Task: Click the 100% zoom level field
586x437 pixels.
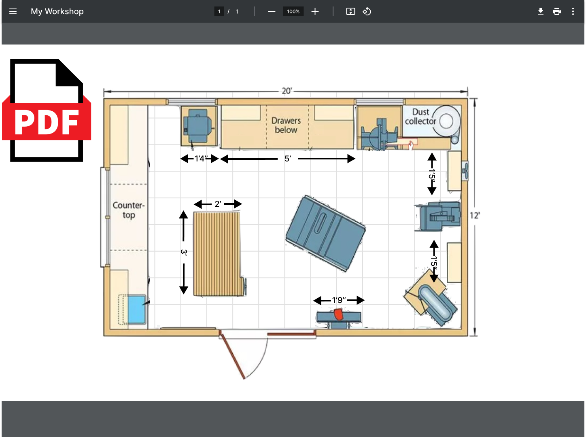Action: pos(293,11)
